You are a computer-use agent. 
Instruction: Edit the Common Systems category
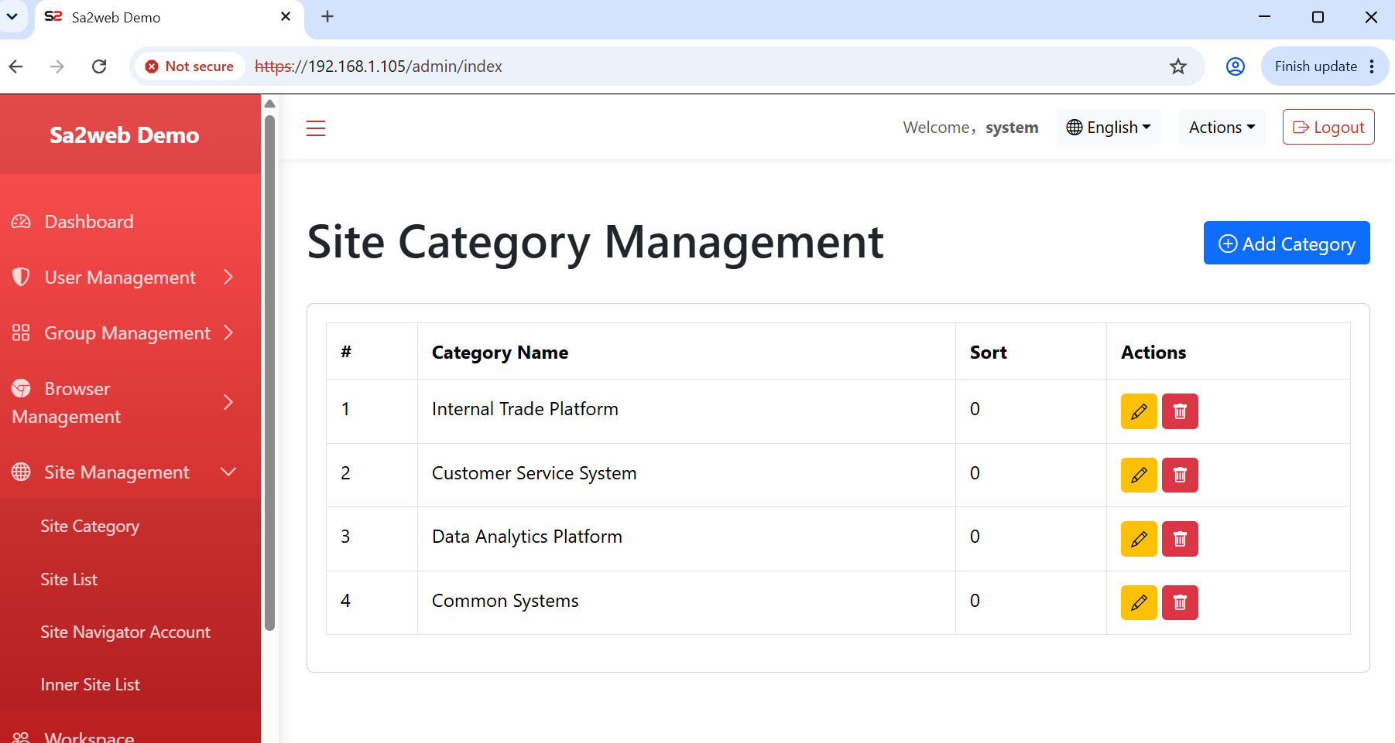1139,602
